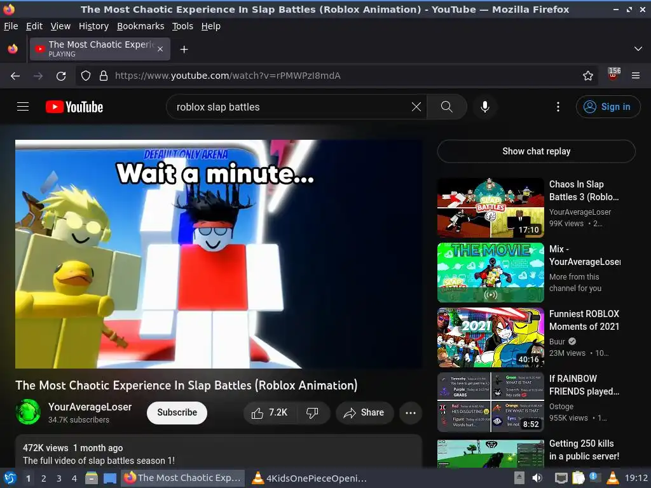Click the magnifier search button
Viewport: 651px width, 488px height.
coord(447,107)
